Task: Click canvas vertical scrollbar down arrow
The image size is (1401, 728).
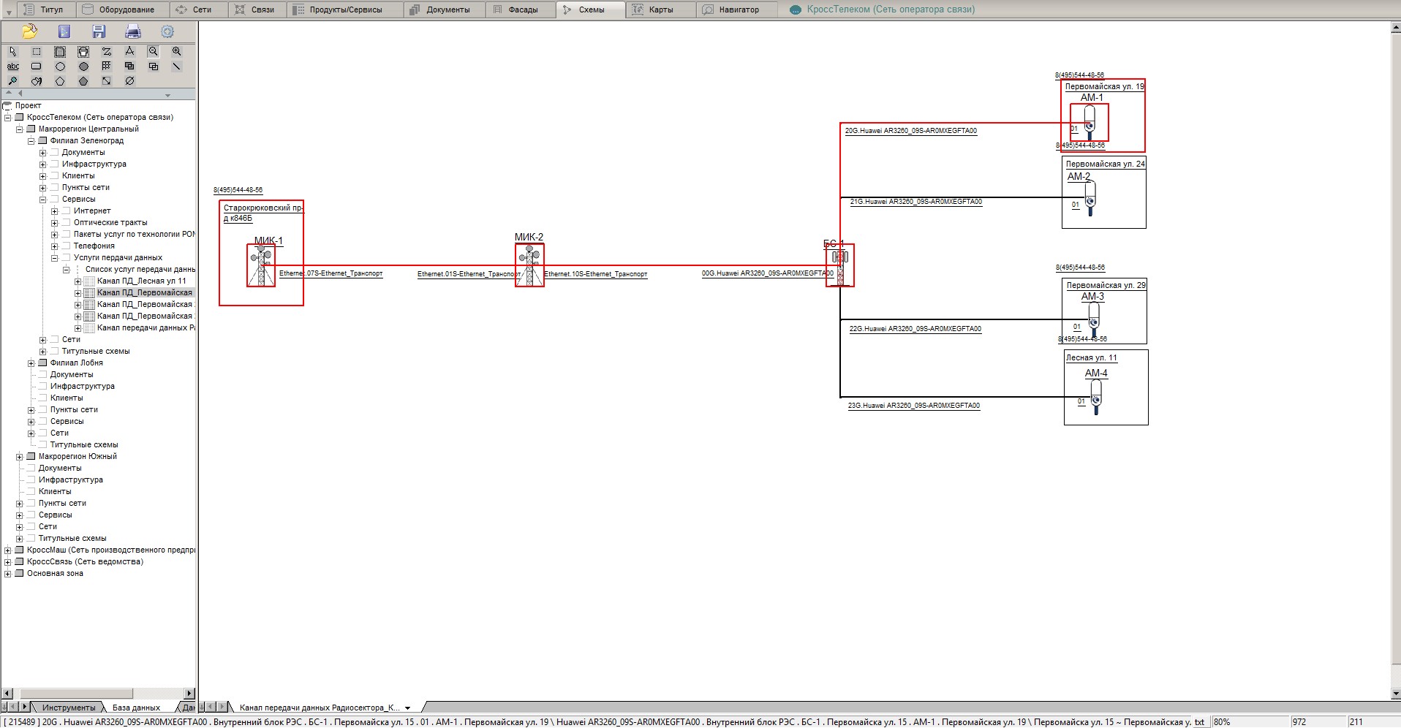Action: (1395, 693)
